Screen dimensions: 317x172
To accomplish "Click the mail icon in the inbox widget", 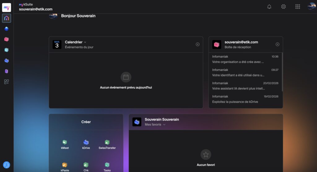I will [216, 45].
